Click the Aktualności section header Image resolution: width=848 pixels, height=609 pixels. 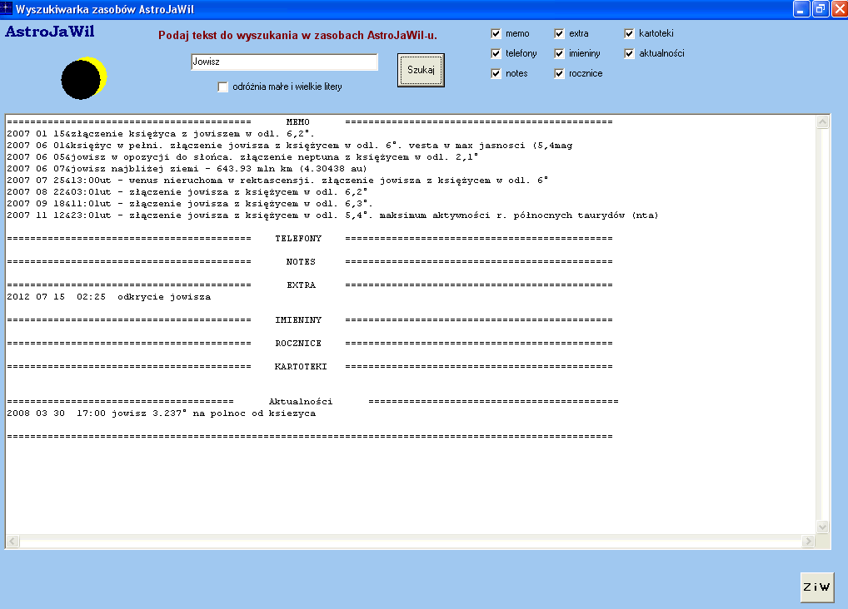click(301, 402)
